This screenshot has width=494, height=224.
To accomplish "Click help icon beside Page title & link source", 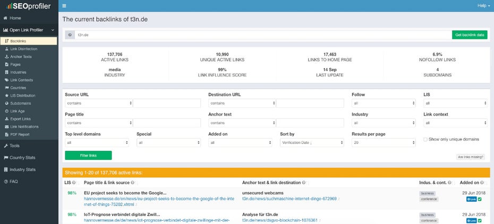I will 133,183.
